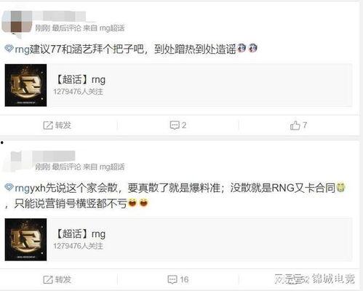This screenshot has height=291, width=363.
Task: Click rng超话 source link in second post
Action: (x=112, y=167)
